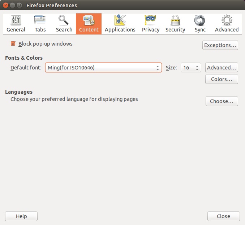Switch to the Tabs preferences pane
Screen dimensions: 245x225
(x=40, y=24)
